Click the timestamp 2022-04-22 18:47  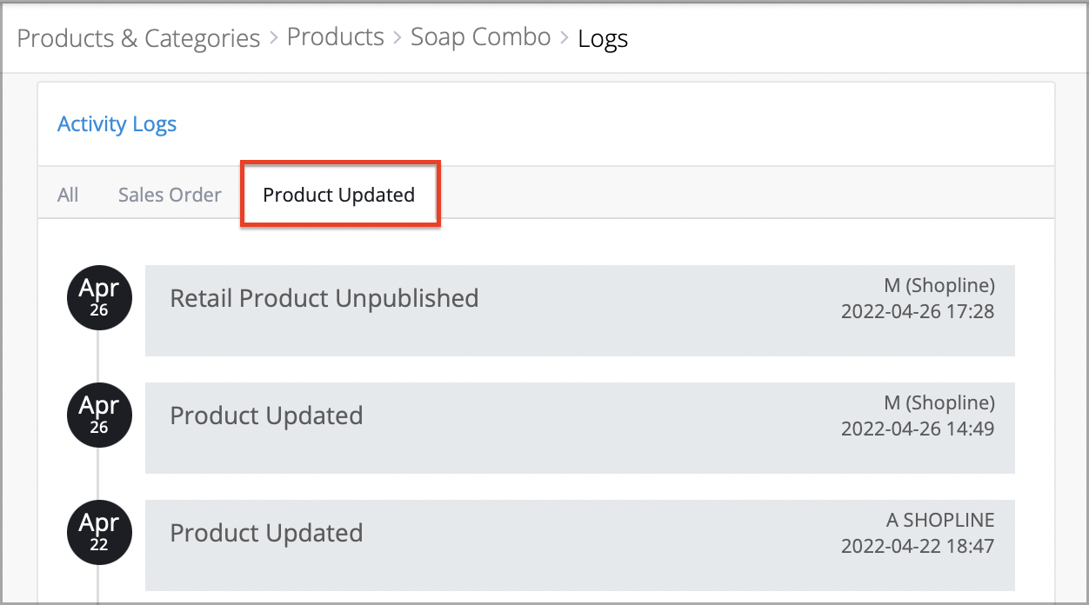(x=918, y=546)
